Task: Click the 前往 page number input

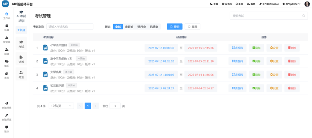Action: [115, 106]
